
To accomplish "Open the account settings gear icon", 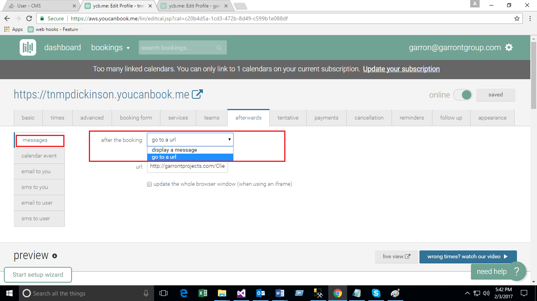I will point(509,47).
